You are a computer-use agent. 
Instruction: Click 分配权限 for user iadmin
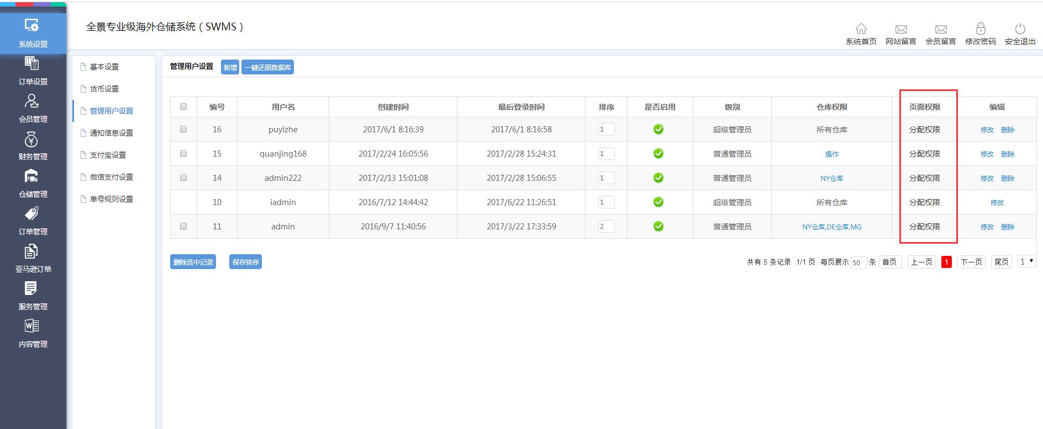point(924,202)
